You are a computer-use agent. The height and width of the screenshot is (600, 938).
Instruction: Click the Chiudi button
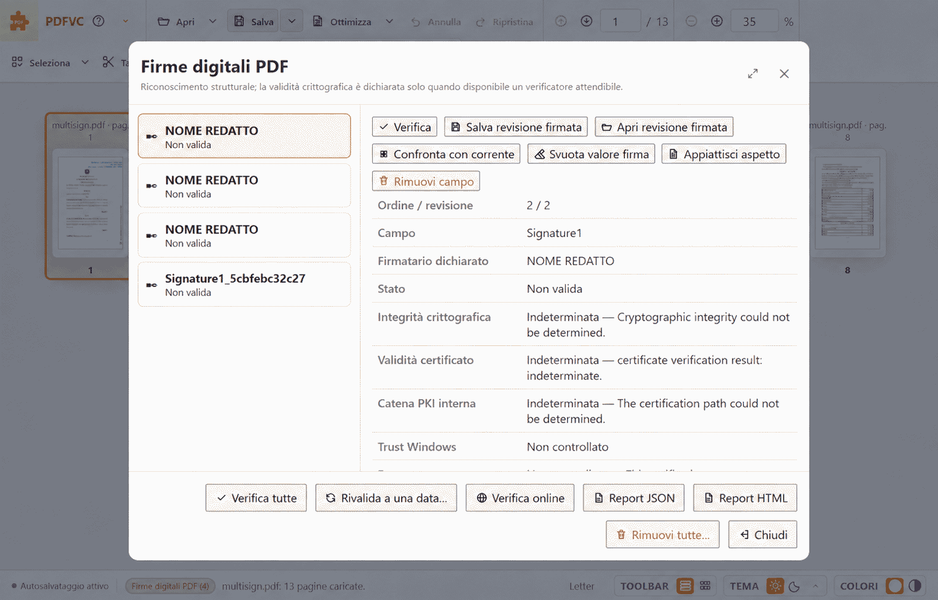[x=763, y=534]
